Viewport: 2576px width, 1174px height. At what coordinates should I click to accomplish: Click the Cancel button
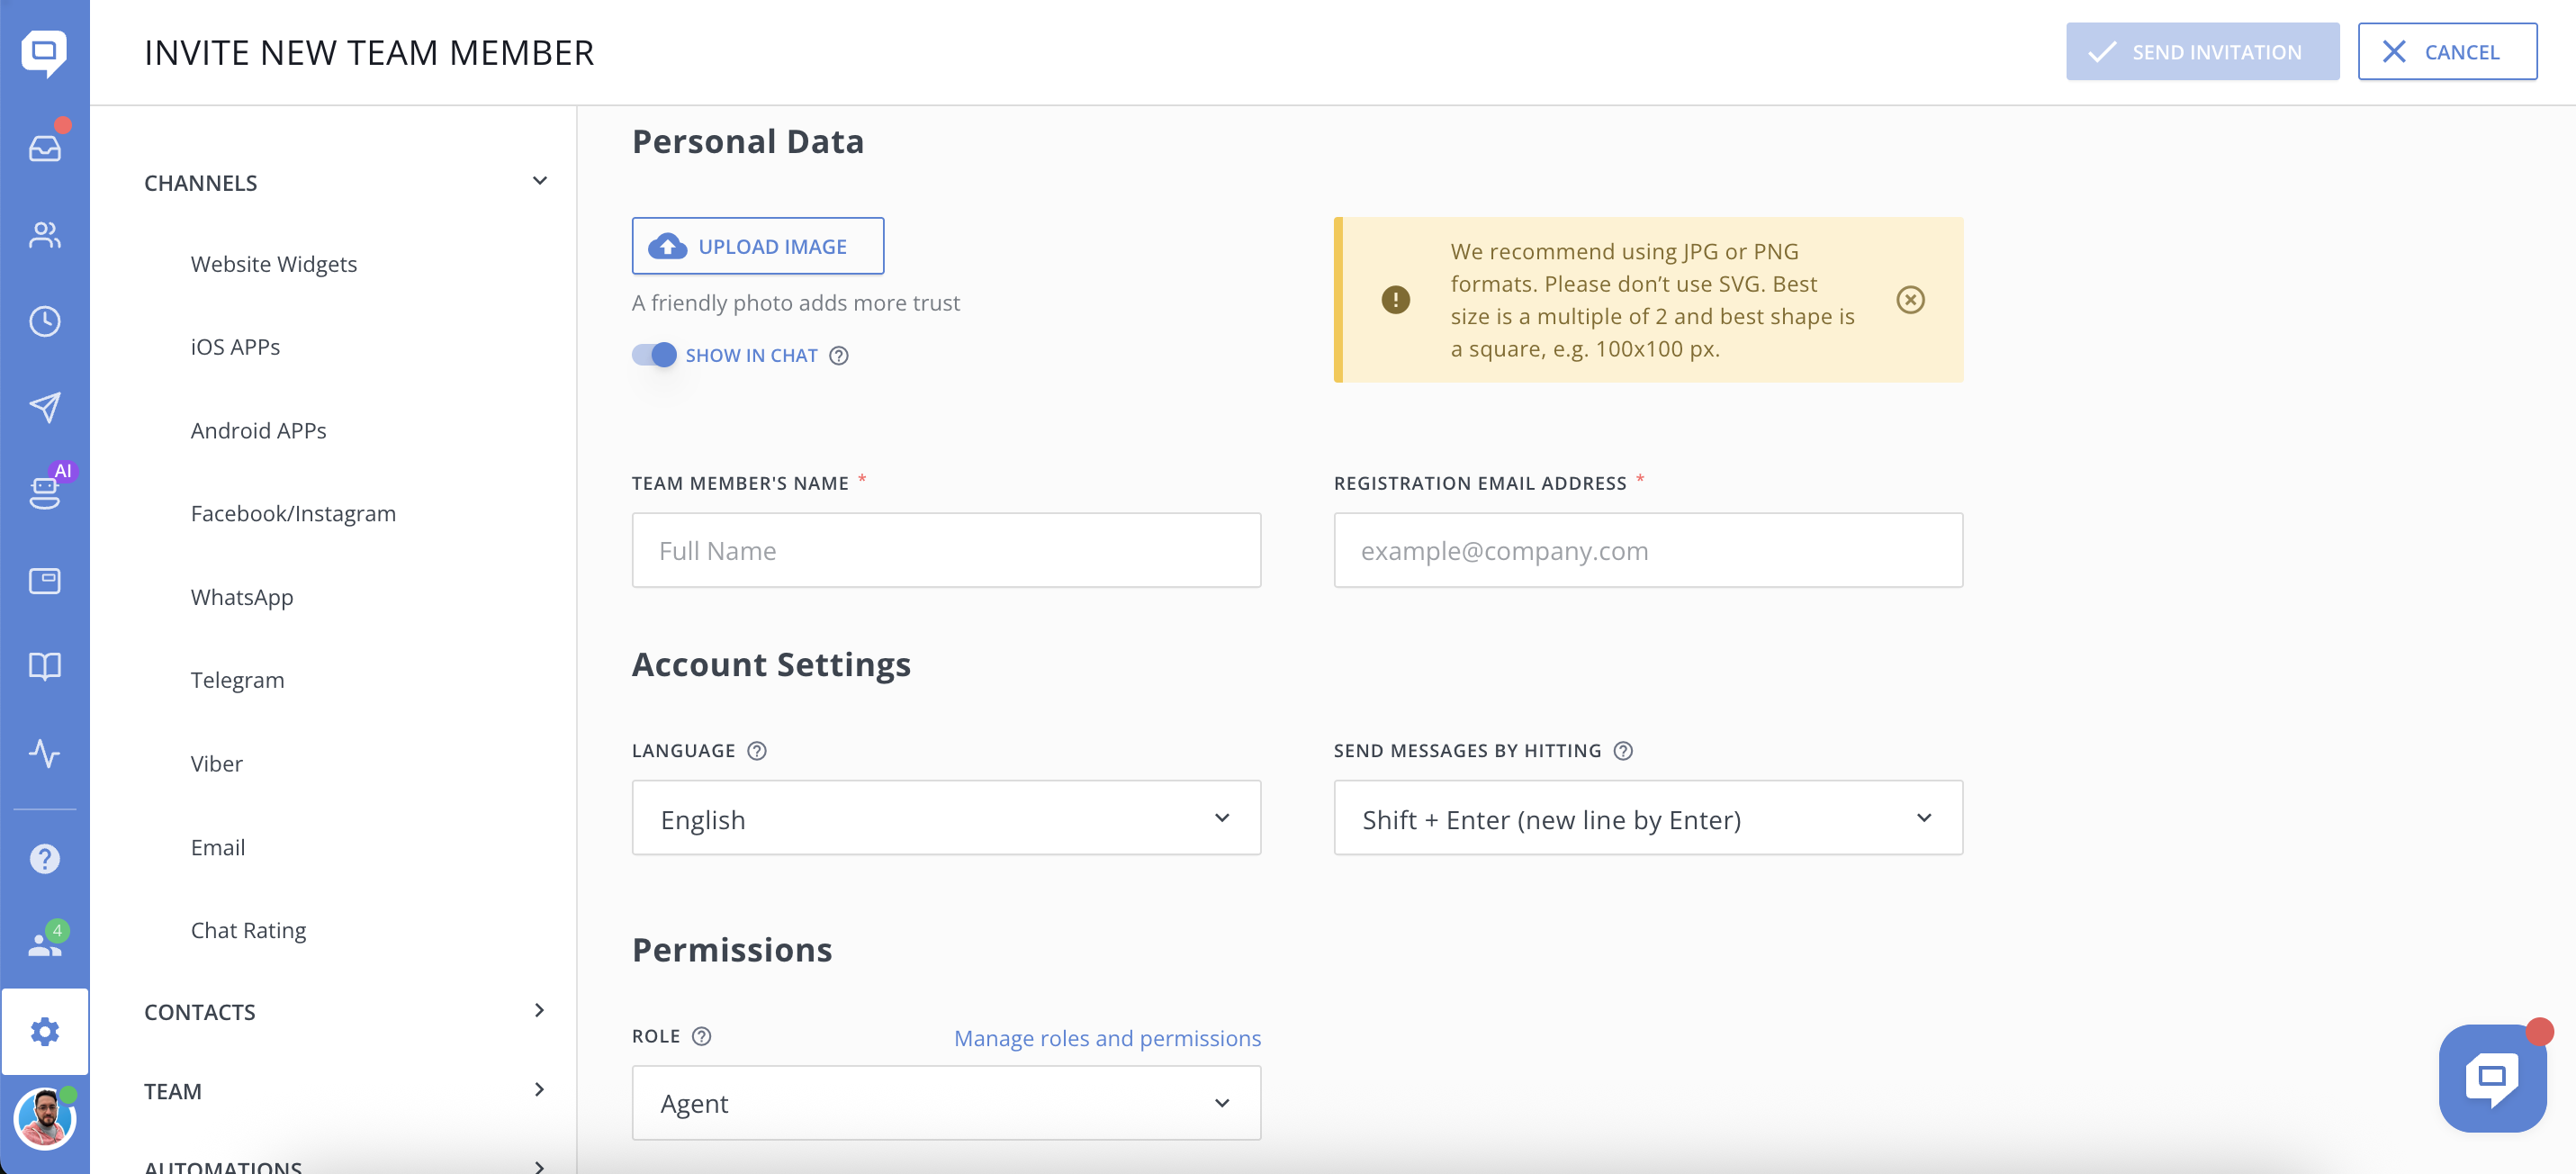pos(2447,52)
